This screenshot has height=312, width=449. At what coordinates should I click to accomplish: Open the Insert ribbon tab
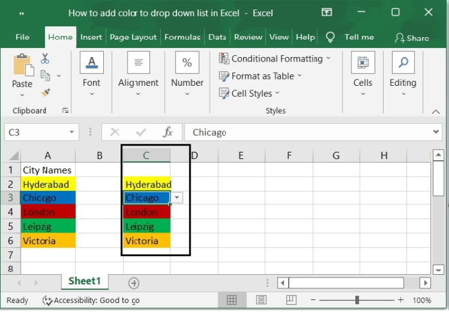[91, 37]
